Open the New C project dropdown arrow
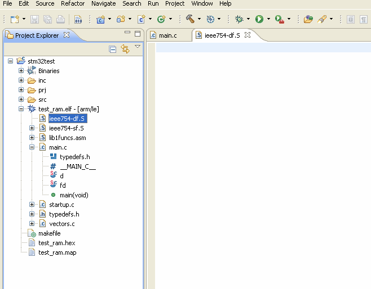Image resolution: width=371 pixels, height=289 pixels. [109, 19]
